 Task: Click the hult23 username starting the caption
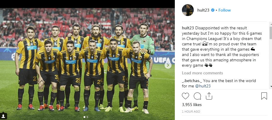click(x=188, y=28)
